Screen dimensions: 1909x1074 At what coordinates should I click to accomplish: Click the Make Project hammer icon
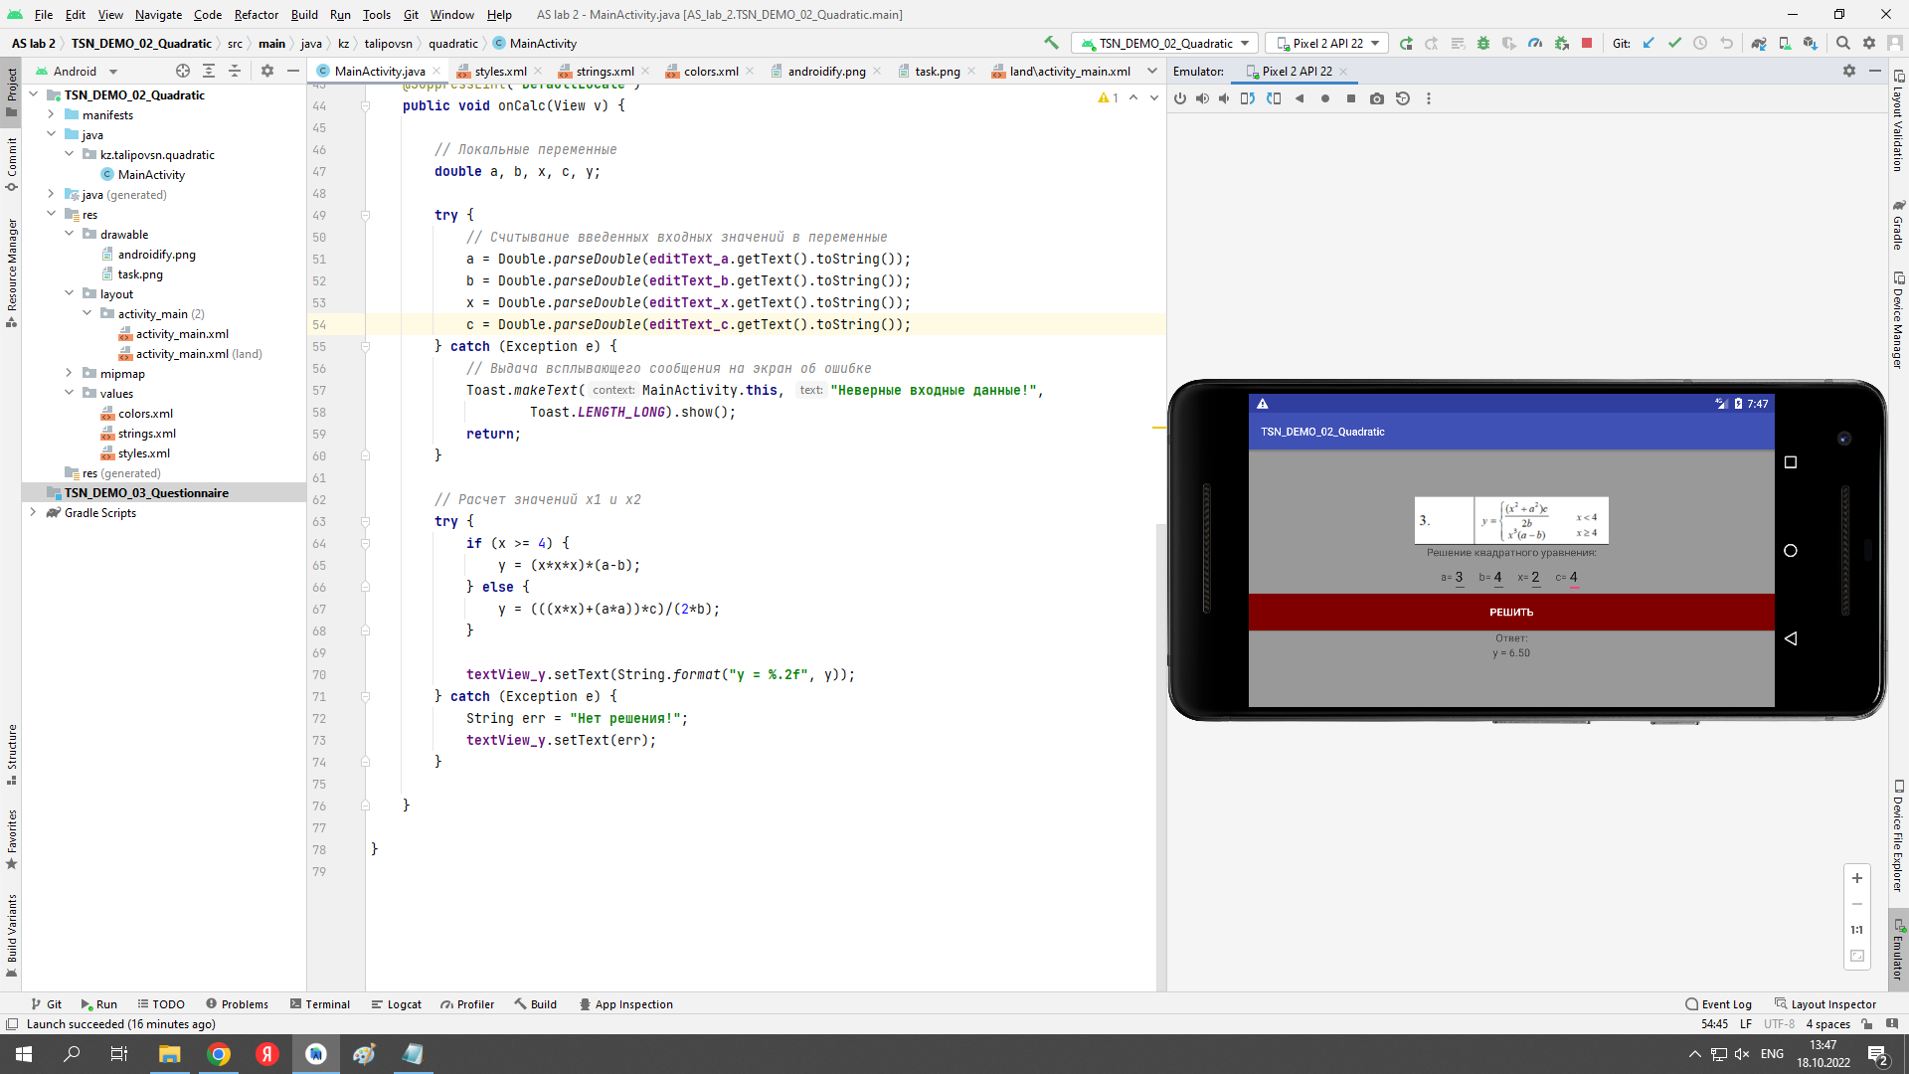(1051, 43)
